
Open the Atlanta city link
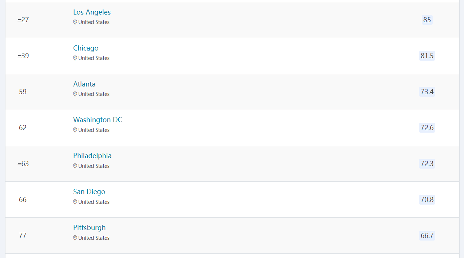click(84, 84)
